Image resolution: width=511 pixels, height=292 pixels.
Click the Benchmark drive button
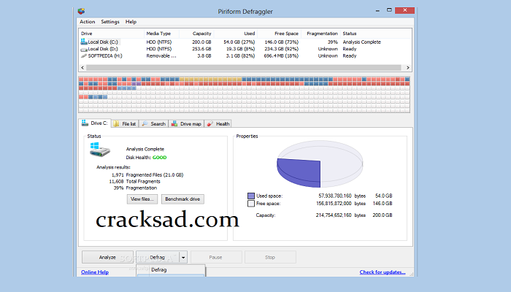[182, 199]
